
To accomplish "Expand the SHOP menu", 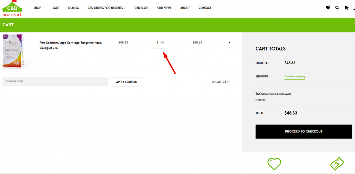I will (x=38, y=8).
